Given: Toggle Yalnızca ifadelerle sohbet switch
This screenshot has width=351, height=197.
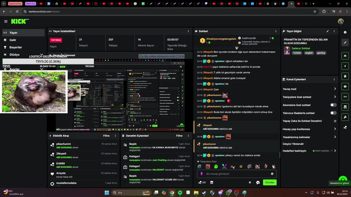Looking at the screenshot, I should [x=333, y=113].
